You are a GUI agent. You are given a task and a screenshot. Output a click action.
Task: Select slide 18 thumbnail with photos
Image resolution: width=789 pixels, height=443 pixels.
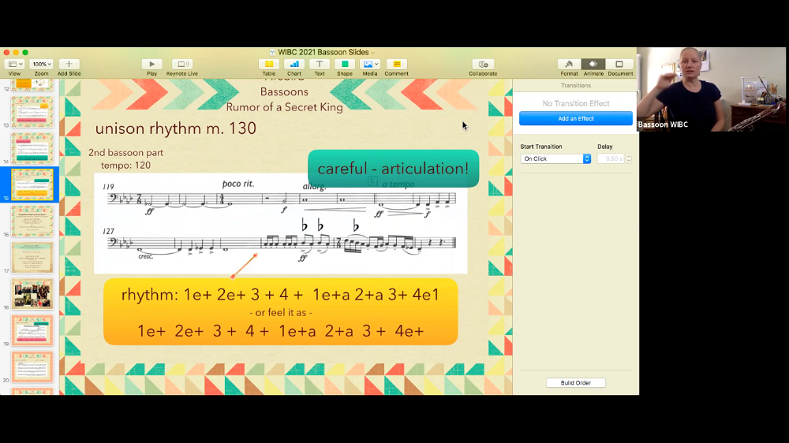tap(32, 294)
